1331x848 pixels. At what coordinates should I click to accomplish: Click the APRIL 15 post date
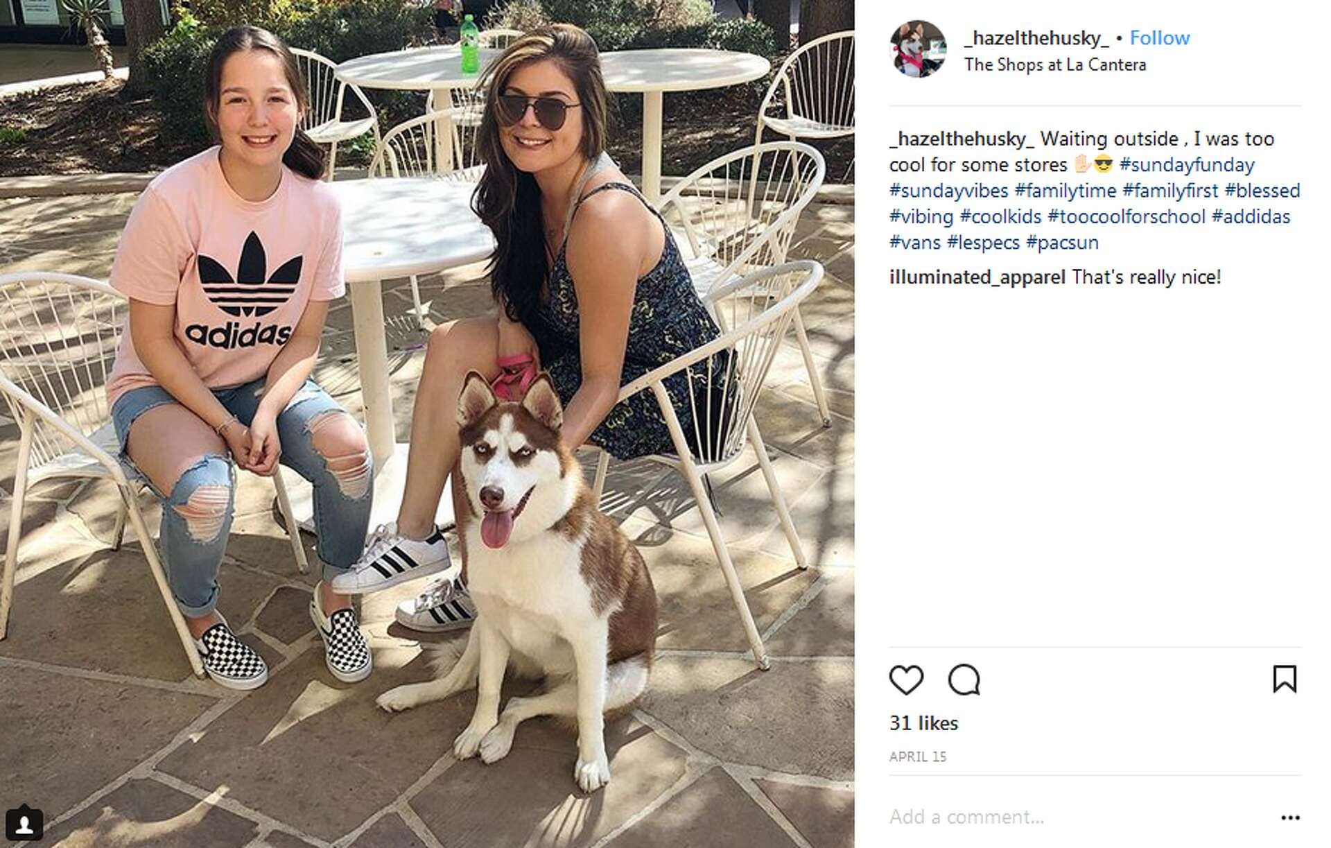coord(918,756)
